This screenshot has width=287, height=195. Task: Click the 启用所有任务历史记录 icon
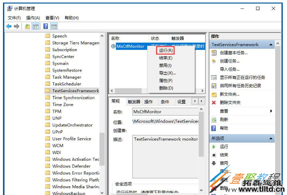click(214, 86)
